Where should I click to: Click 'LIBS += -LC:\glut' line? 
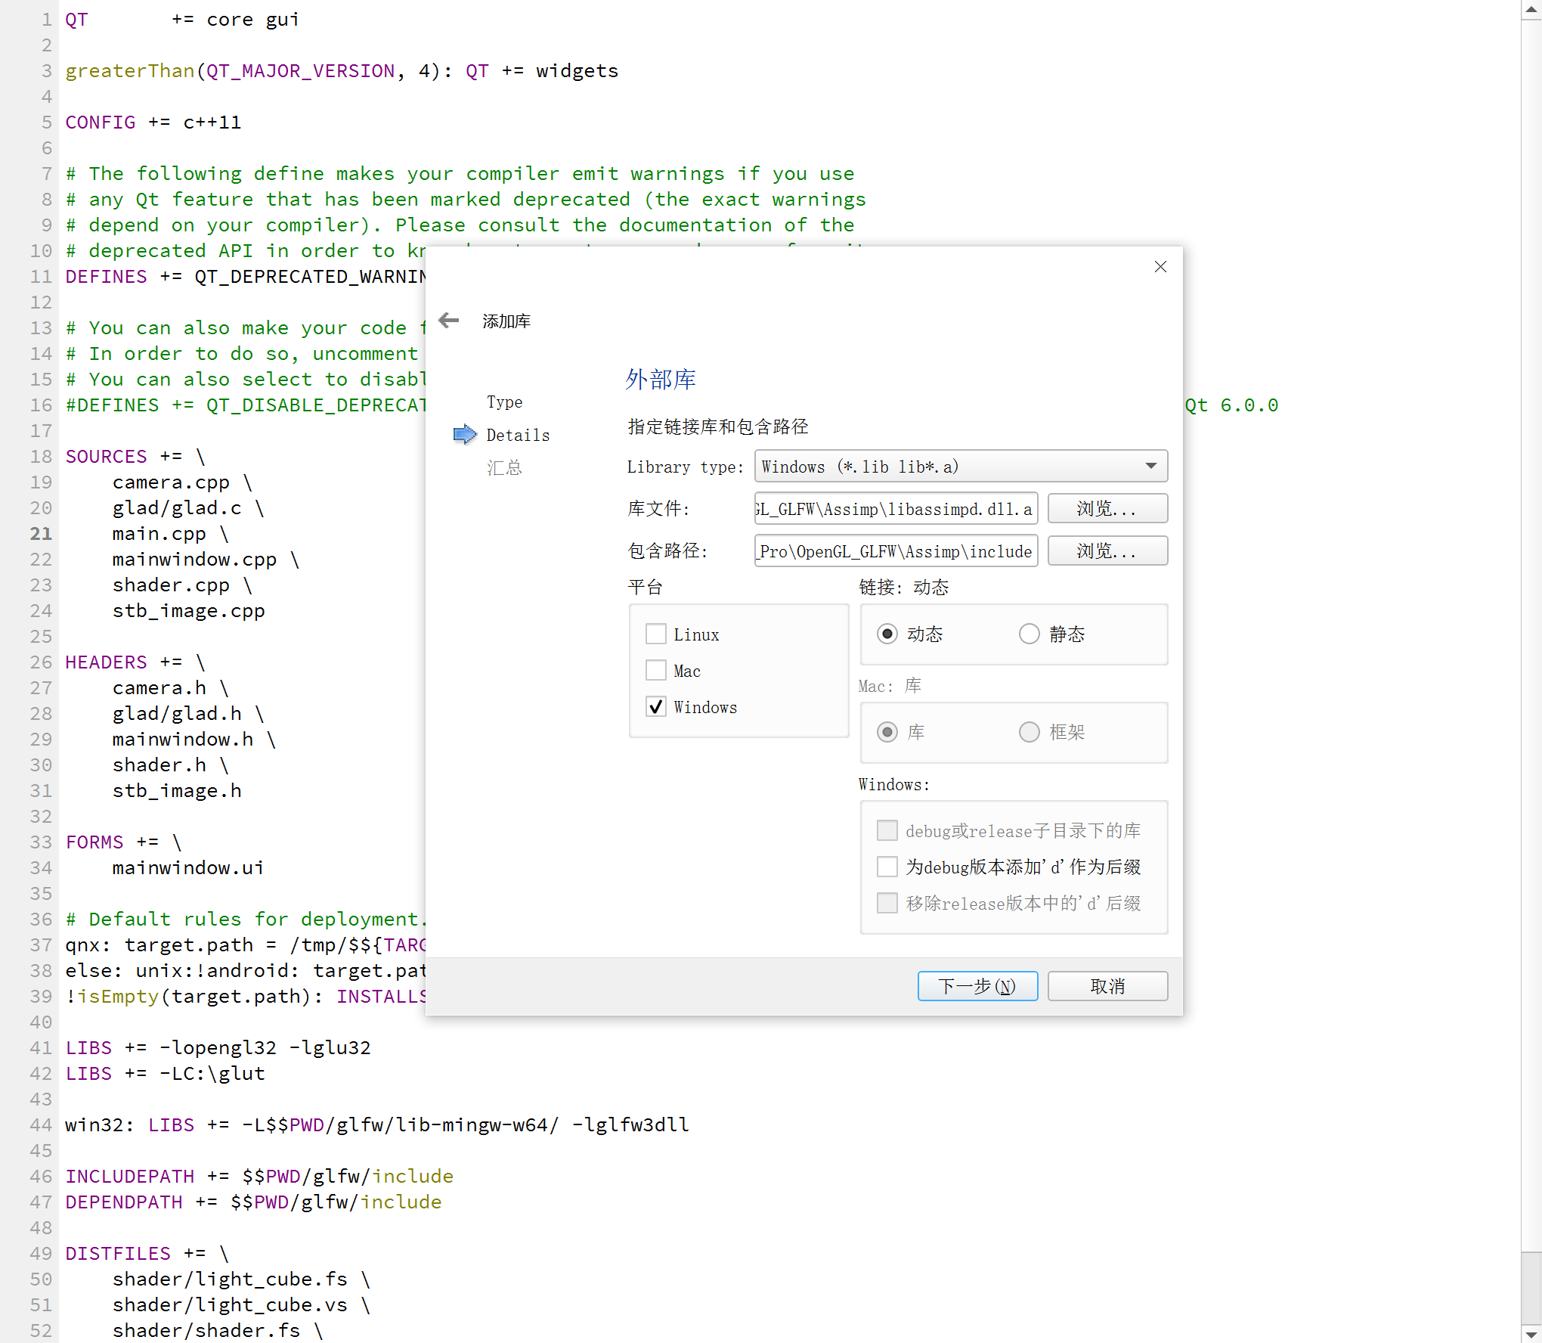(x=165, y=1073)
